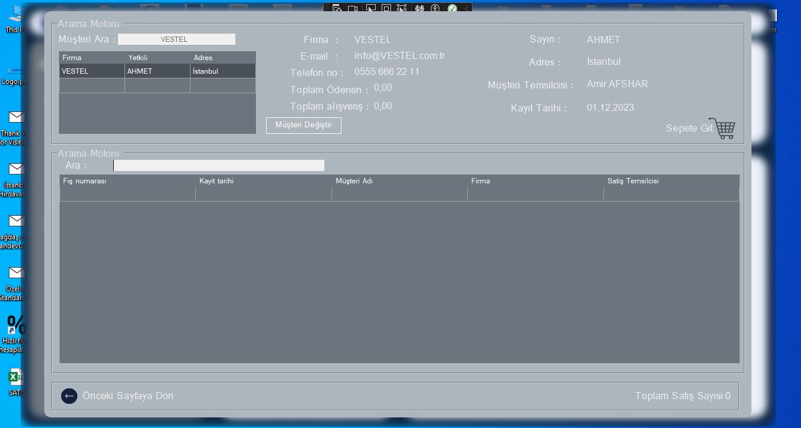The image size is (801, 428).
Task: Go back with the Önceki Sayfaya Dön arrow
Action: (69, 396)
